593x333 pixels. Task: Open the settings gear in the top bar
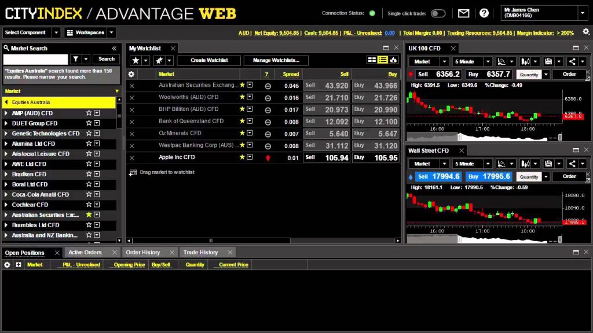coord(586,32)
